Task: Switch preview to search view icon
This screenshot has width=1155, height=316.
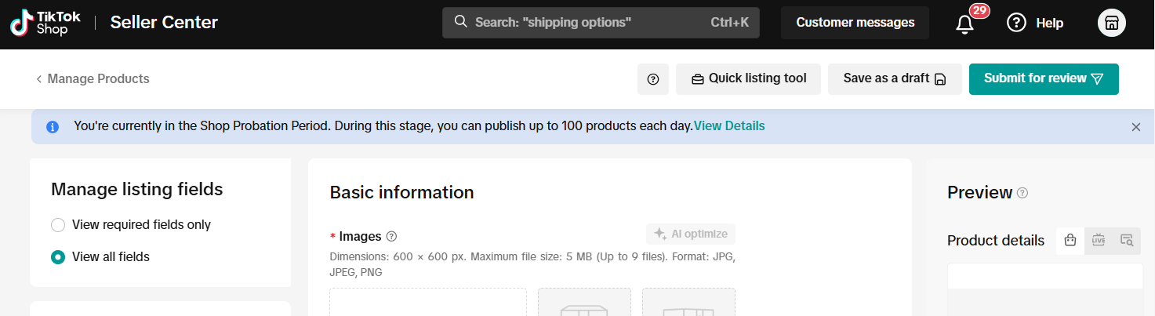Action: (1127, 241)
